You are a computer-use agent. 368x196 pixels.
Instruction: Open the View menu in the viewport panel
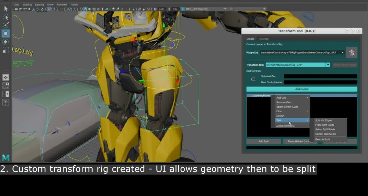[x=16, y=5]
